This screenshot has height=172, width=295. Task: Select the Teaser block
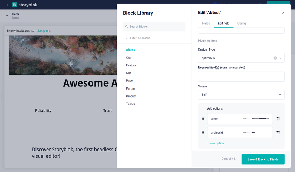[130, 104]
